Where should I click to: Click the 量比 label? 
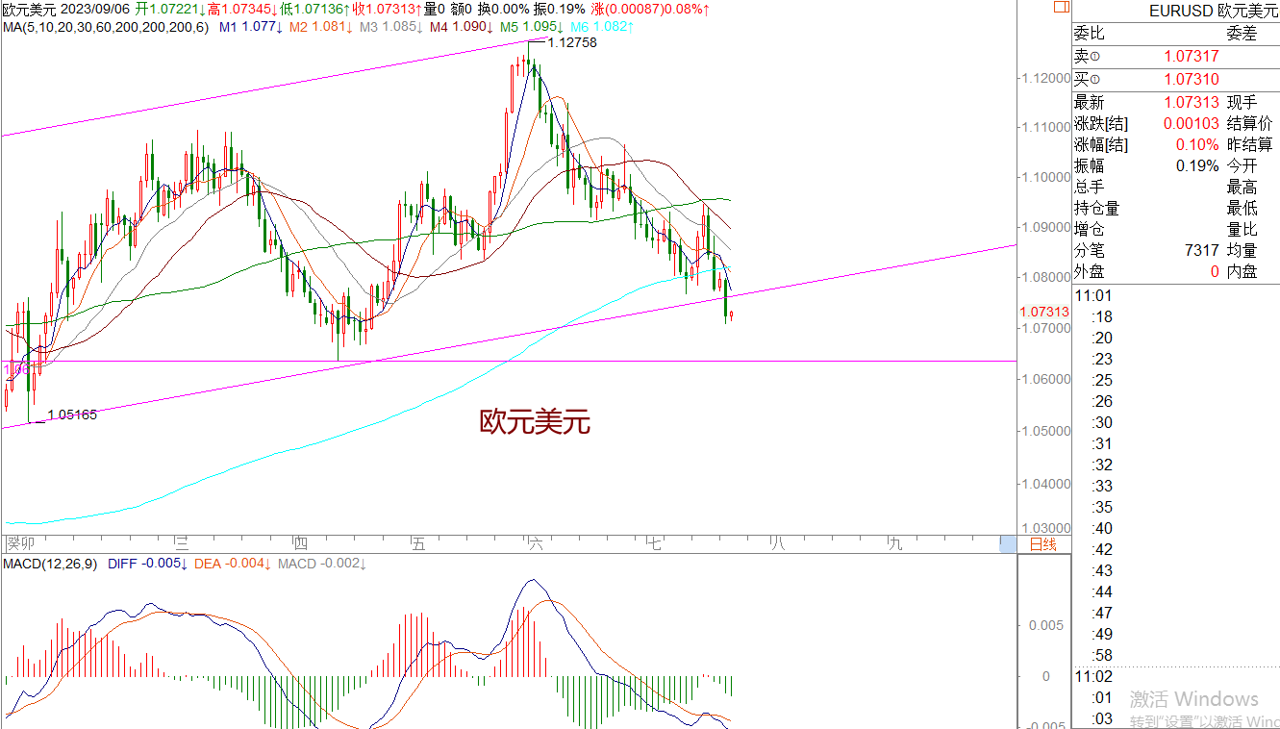(x=1242, y=229)
